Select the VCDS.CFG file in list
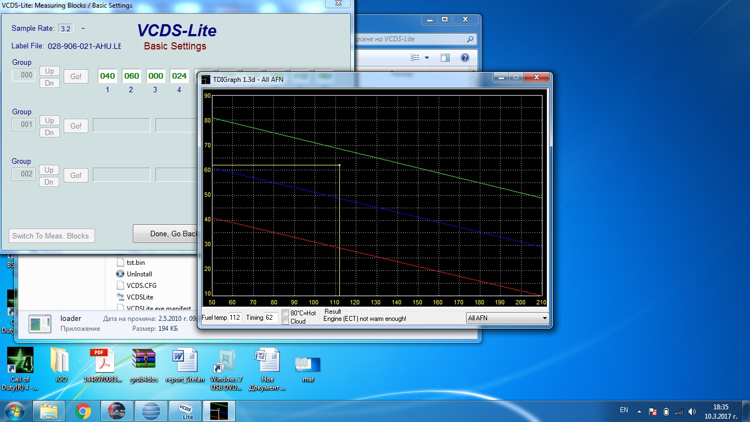This screenshot has height=422, width=750. coord(142,285)
